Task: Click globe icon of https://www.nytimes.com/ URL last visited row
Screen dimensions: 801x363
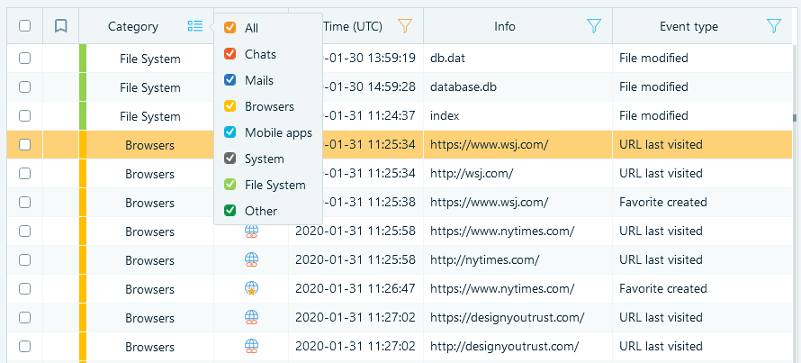Action: click(251, 231)
